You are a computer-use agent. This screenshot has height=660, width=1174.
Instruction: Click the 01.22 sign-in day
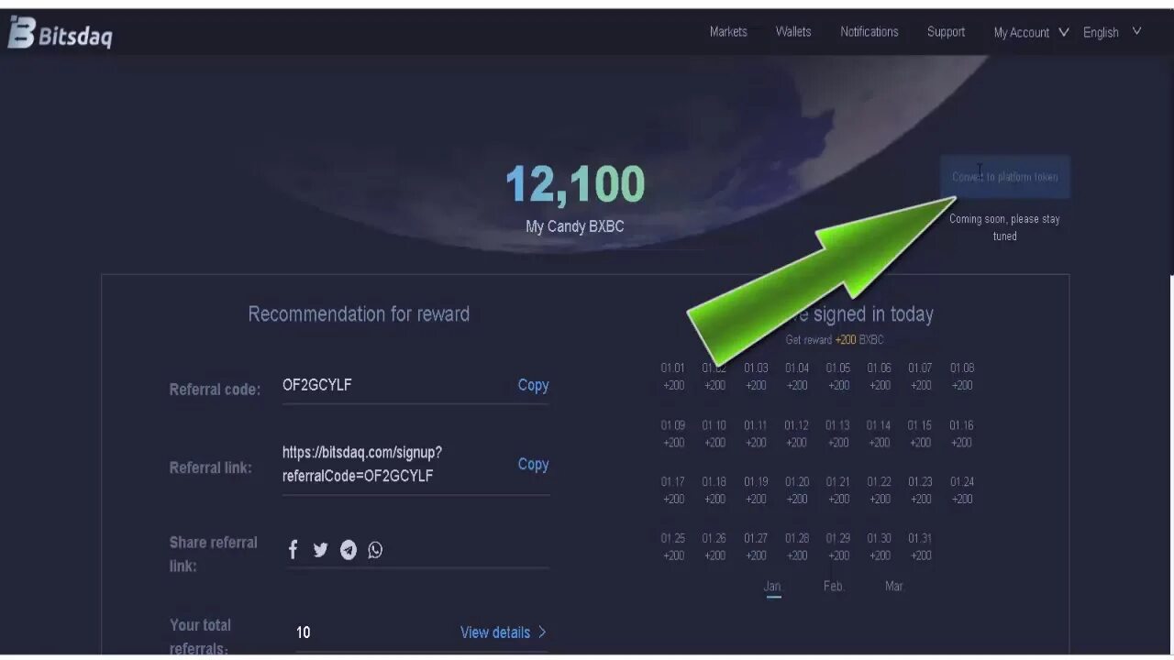coord(880,490)
